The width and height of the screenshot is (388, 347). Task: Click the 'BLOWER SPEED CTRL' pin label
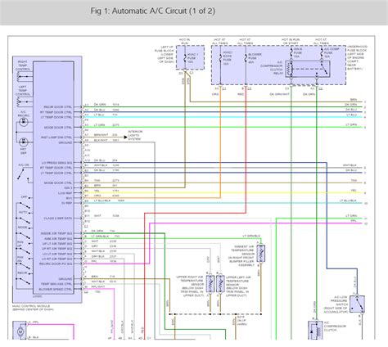coord(56,289)
